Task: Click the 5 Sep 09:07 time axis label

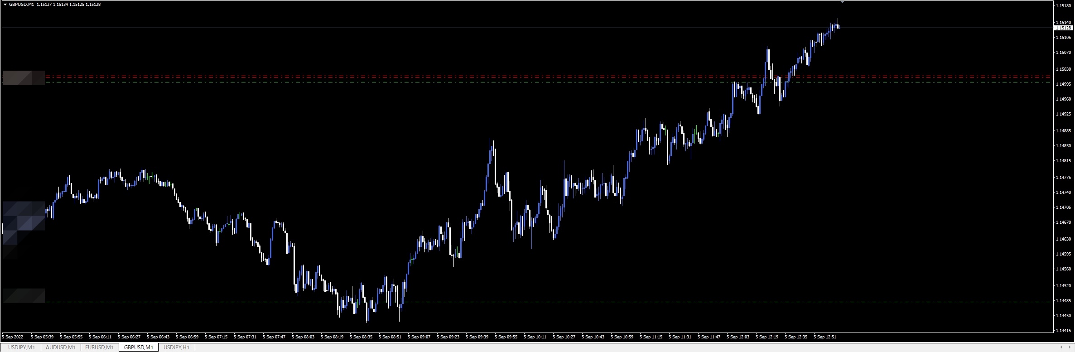Action: [x=419, y=337]
